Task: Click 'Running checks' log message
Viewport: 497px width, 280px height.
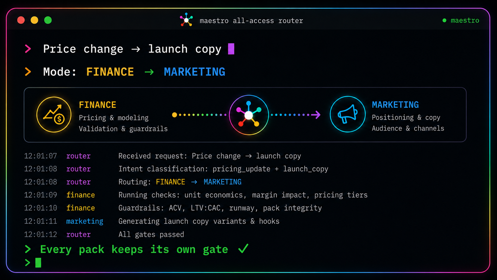Action: 243,195
